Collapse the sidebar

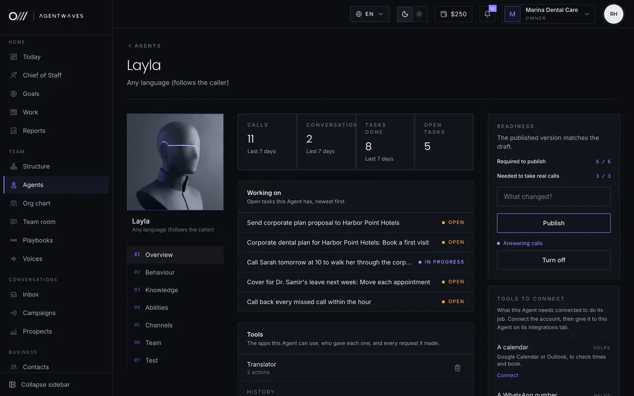click(40, 385)
